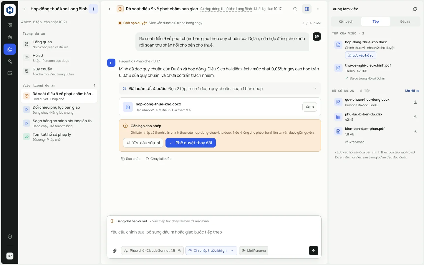
Task: Open the robot agents icon in the left rail
Action: pos(10,37)
